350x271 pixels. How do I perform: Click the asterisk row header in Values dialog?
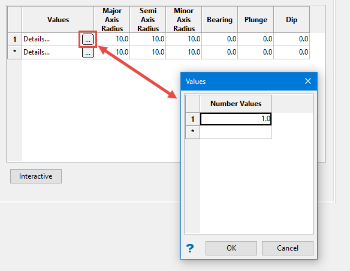192,132
